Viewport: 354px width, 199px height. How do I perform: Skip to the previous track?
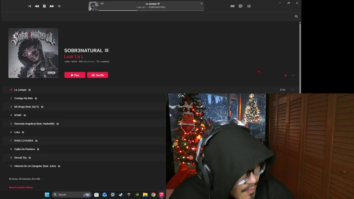tap(37, 6)
